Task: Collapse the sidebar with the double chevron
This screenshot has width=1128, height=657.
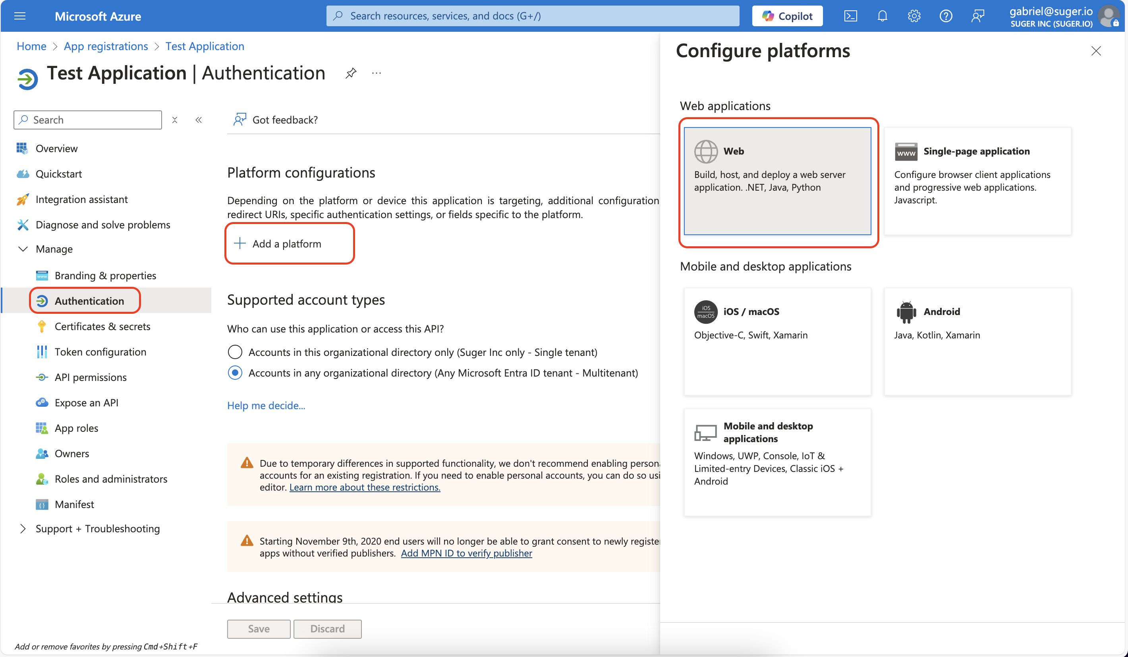Action: coord(199,120)
